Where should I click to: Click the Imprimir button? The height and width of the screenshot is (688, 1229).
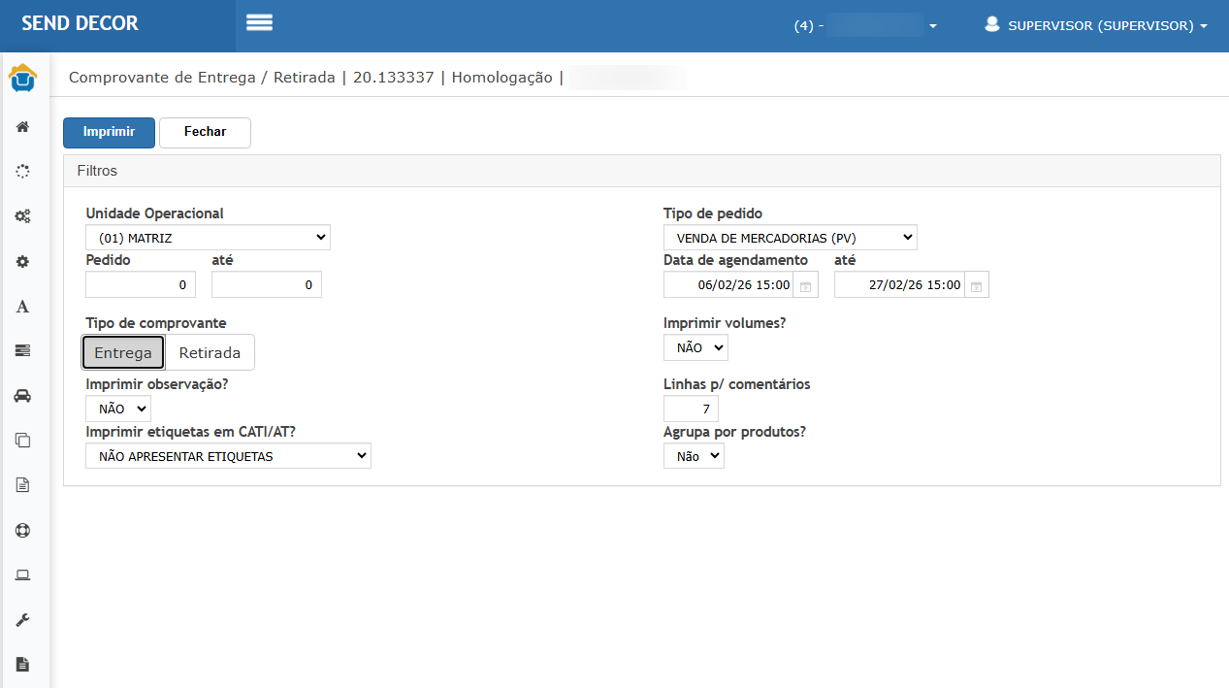pyautogui.click(x=109, y=132)
